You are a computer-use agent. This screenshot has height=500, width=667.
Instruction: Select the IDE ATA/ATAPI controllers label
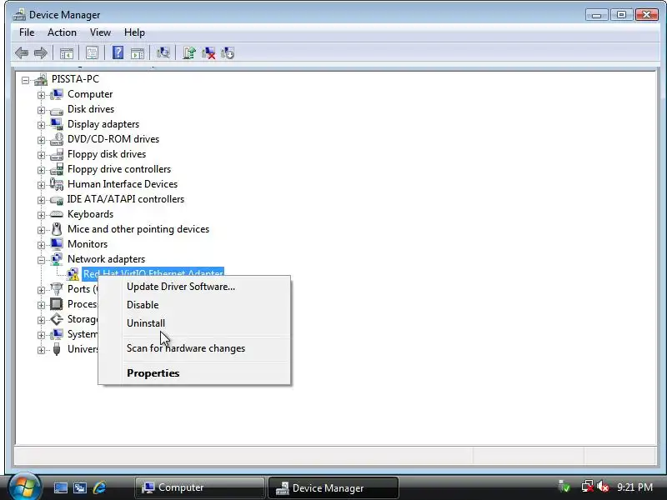(x=126, y=199)
